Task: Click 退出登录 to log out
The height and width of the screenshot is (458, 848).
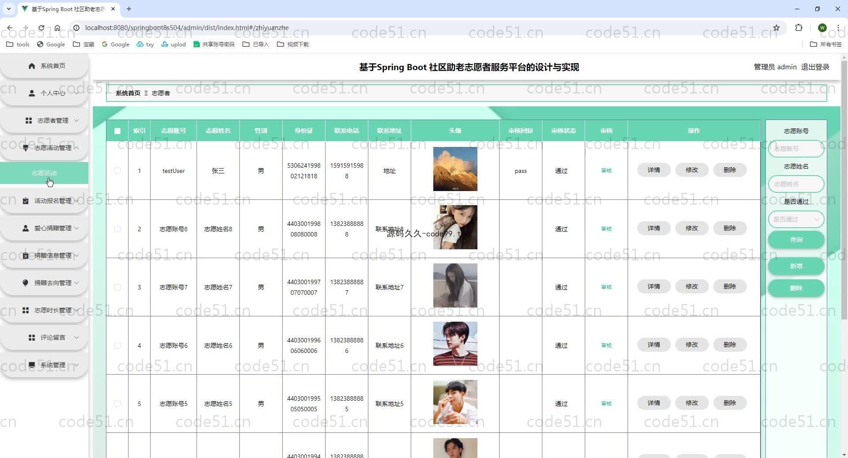Action: coord(815,67)
